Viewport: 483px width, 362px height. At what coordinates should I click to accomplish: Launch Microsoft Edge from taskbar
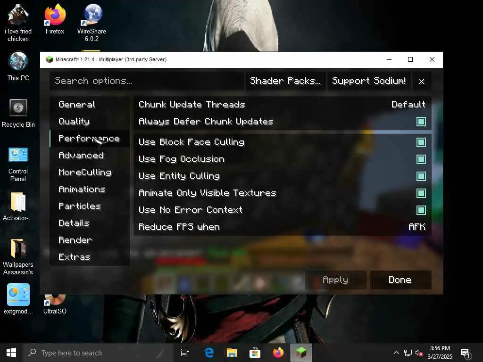tap(209, 353)
